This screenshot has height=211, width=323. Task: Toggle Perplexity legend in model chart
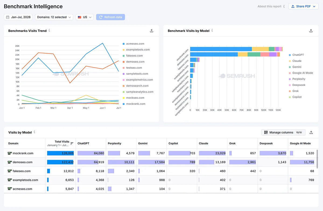click(297, 79)
